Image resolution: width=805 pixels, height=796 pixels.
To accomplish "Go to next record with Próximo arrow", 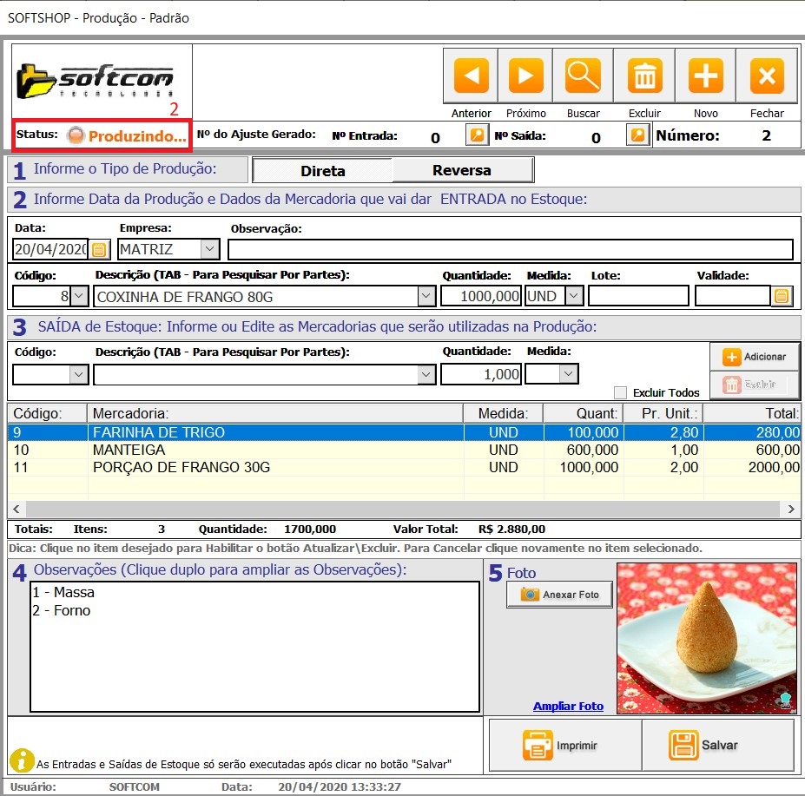I will 525,77.
